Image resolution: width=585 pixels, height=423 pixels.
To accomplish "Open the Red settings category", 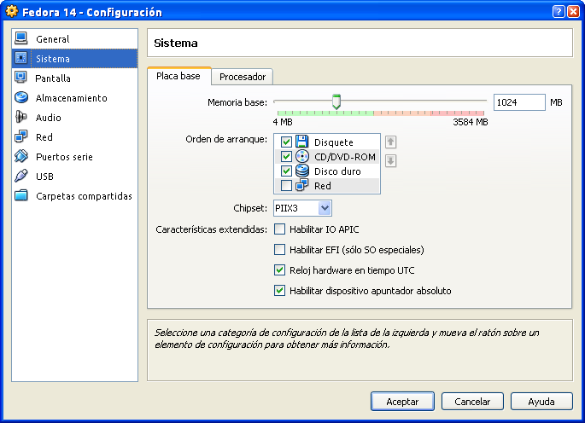I will tap(74, 136).
